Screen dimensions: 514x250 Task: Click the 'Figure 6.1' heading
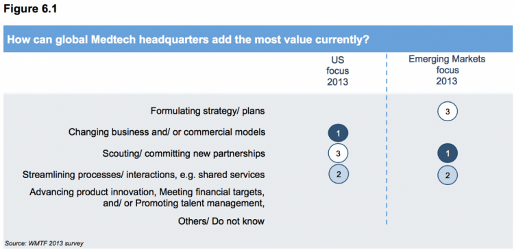[30, 9]
